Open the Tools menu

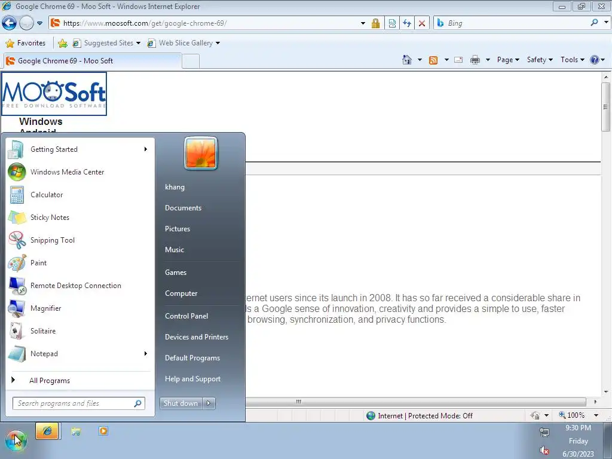(572, 60)
